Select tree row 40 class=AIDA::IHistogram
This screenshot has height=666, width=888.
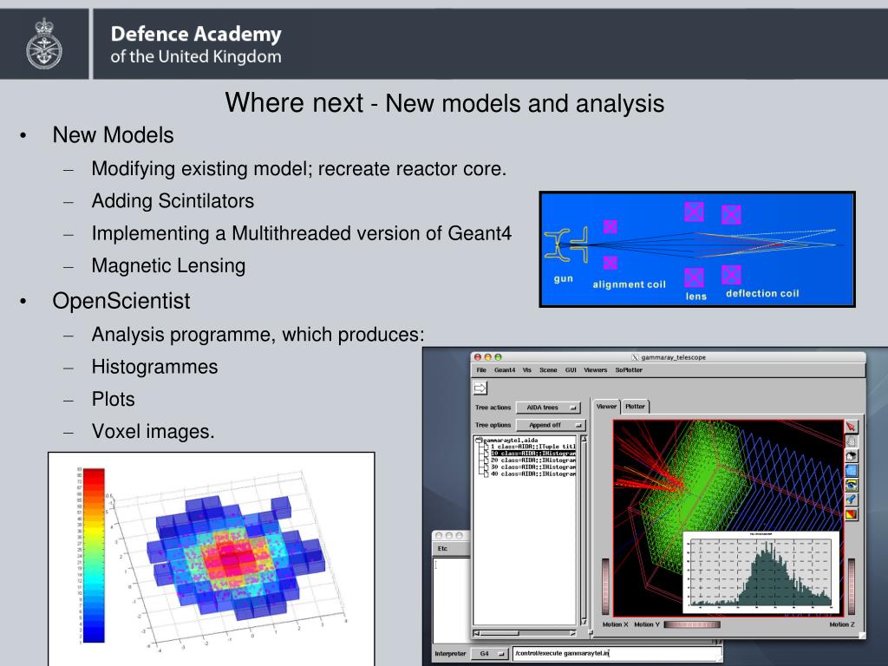[x=532, y=474]
